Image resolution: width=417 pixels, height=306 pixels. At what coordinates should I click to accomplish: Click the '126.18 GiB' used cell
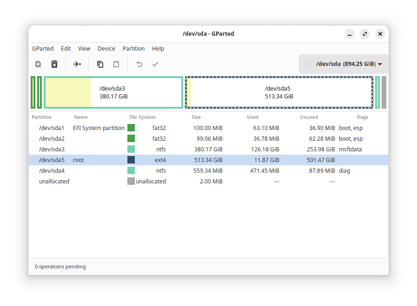point(265,149)
